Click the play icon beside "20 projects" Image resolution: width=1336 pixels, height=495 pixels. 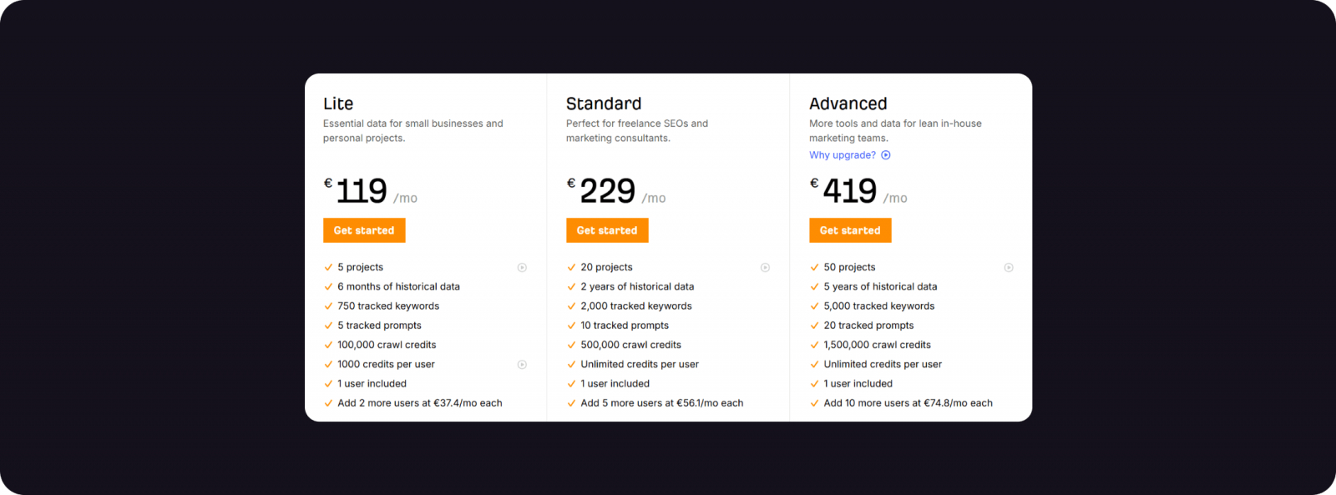click(x=765, y=268)
